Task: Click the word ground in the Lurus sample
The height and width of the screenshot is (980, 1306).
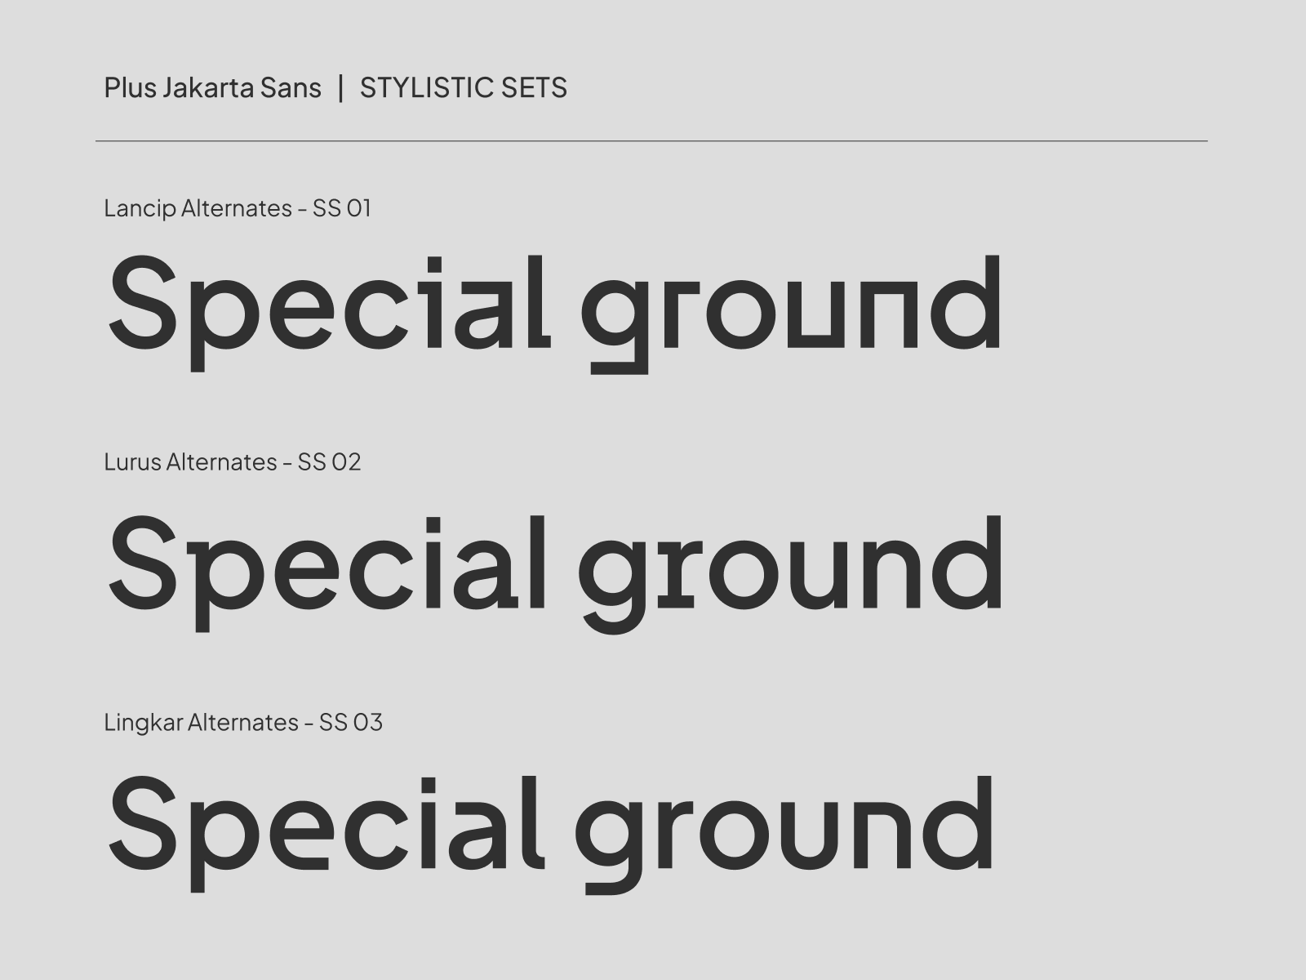Action: point(790,565)
